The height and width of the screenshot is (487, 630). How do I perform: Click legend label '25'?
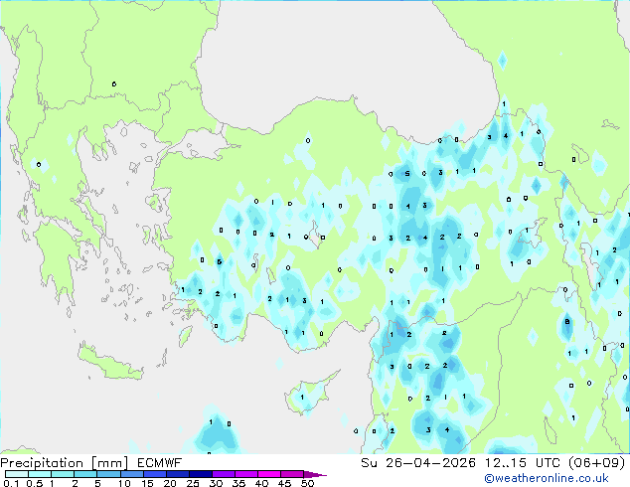tap(193, 483)
